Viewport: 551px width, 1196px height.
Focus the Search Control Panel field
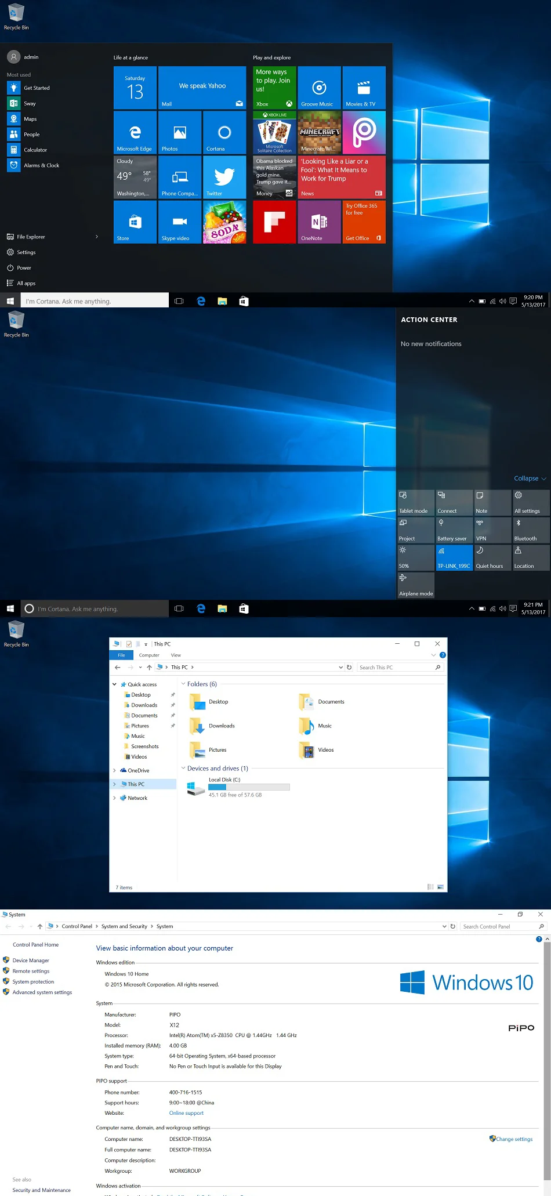coord(503,926)
